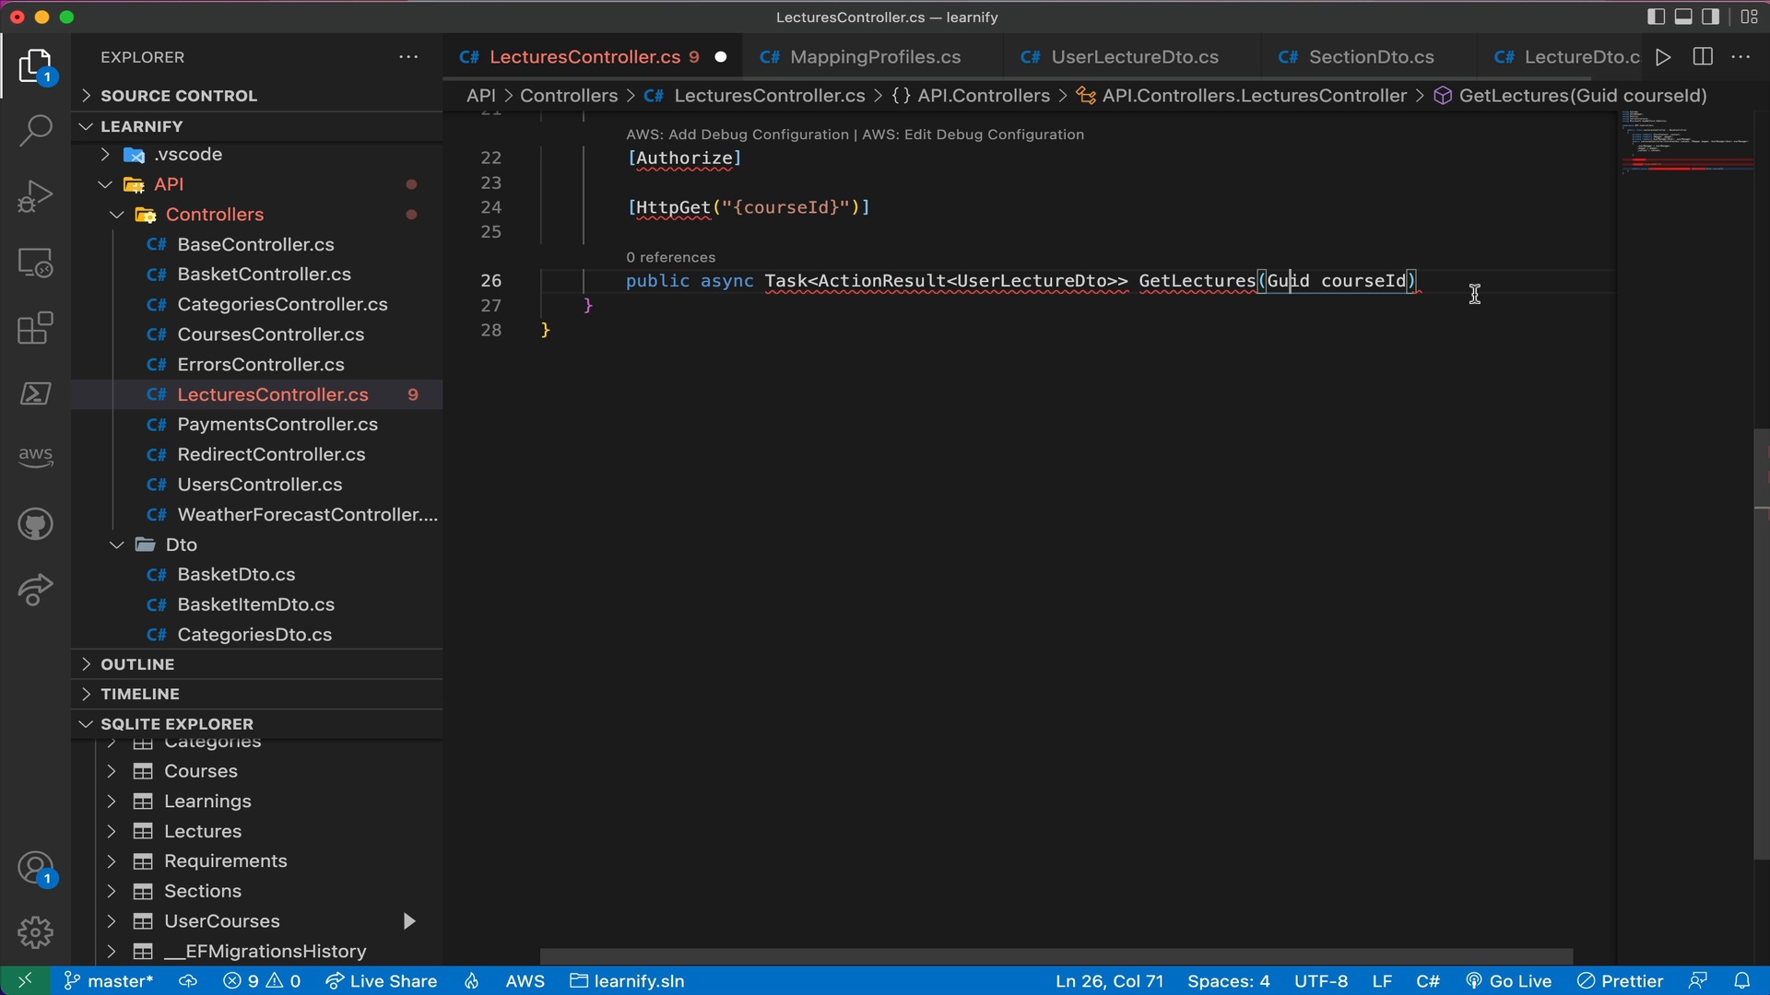Image resolution: width=1770 pixels, height=995 pixels.
Task: Click the Source Control icon in sidebar
Action: coord(33,195)
